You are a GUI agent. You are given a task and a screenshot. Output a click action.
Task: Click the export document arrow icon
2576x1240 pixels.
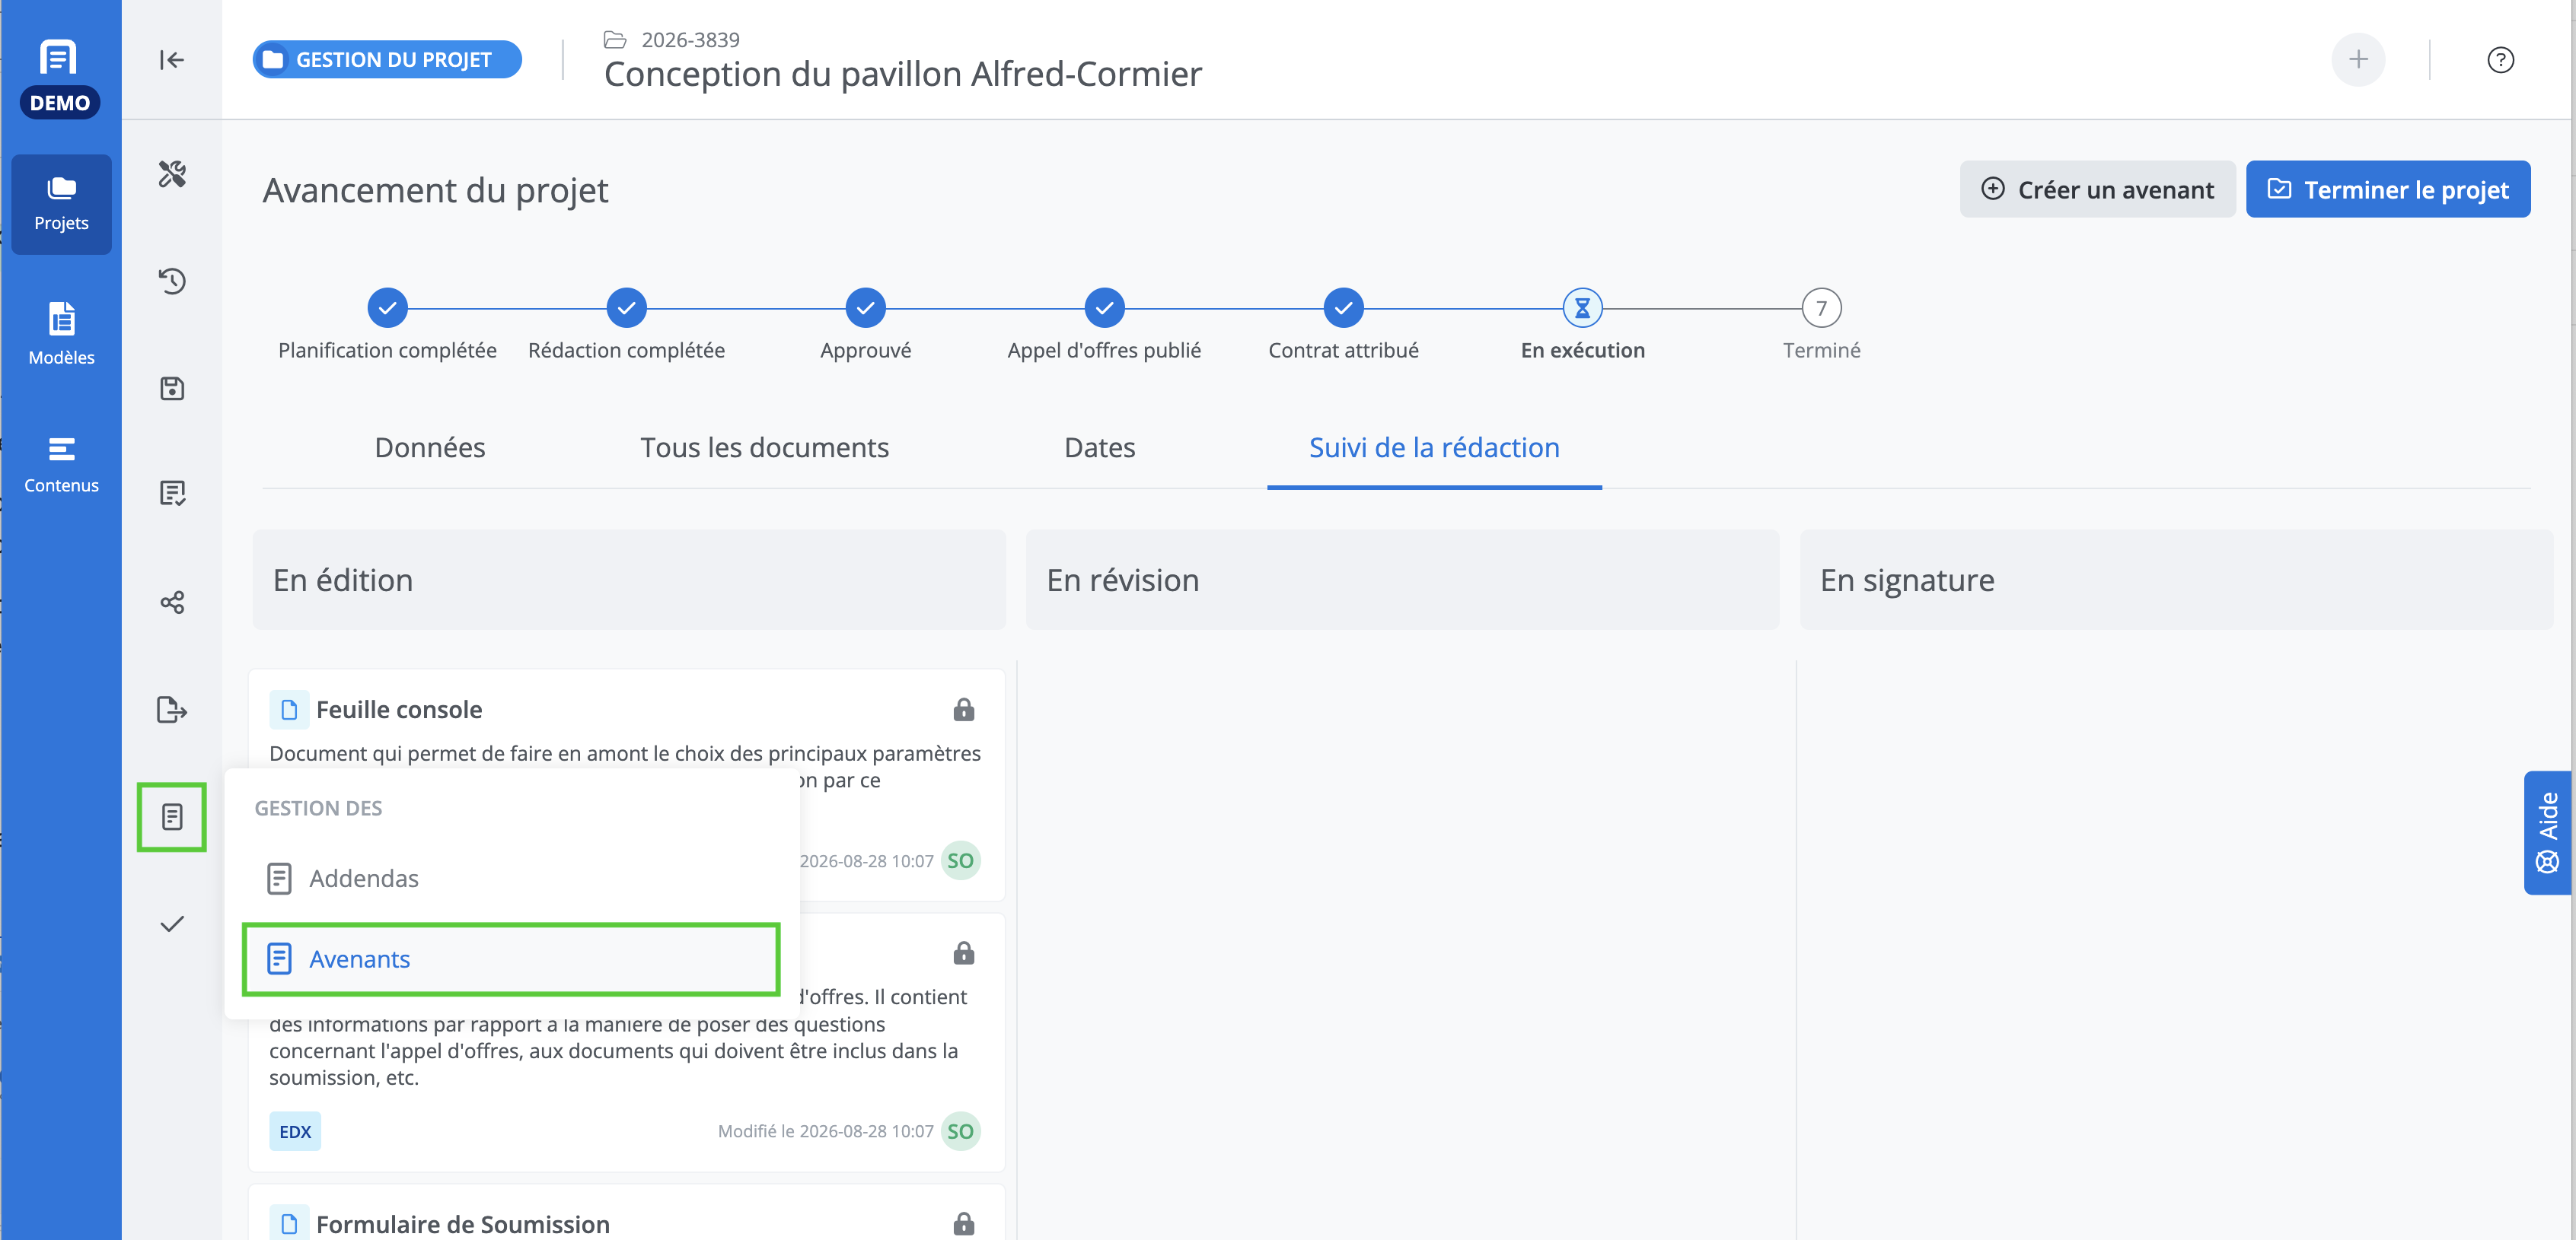(172, 710)
